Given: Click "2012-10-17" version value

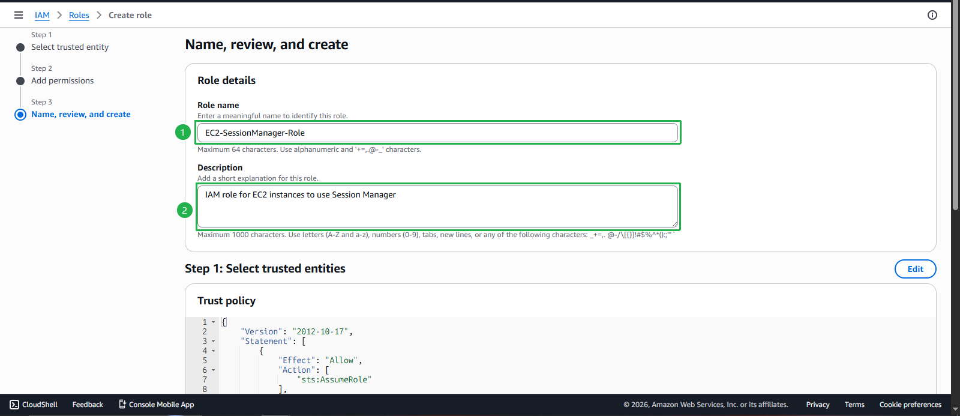Looking at the screenshot, I should coord(320,331).
